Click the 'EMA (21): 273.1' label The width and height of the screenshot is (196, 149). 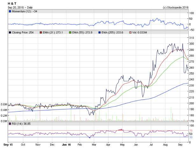pos(53,33)
